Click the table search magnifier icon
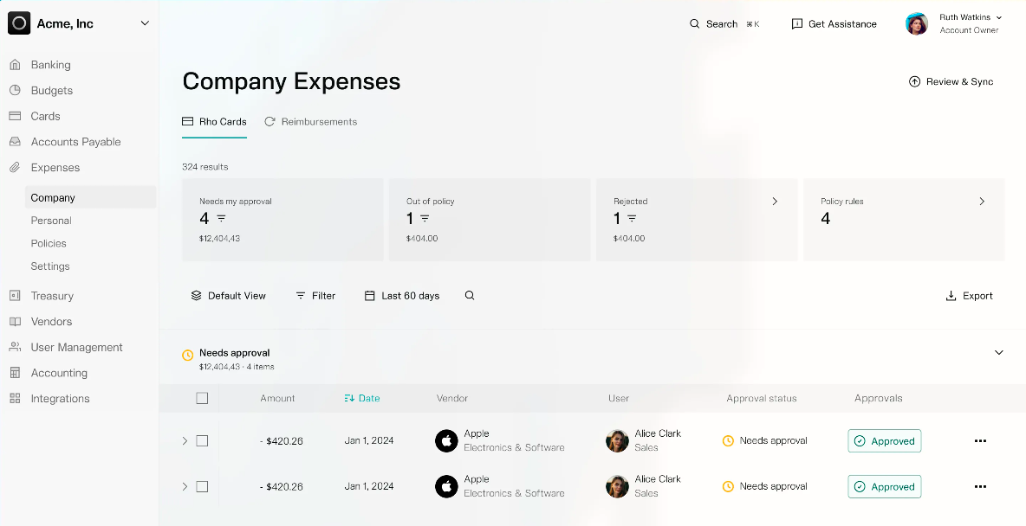 (470, 295)
